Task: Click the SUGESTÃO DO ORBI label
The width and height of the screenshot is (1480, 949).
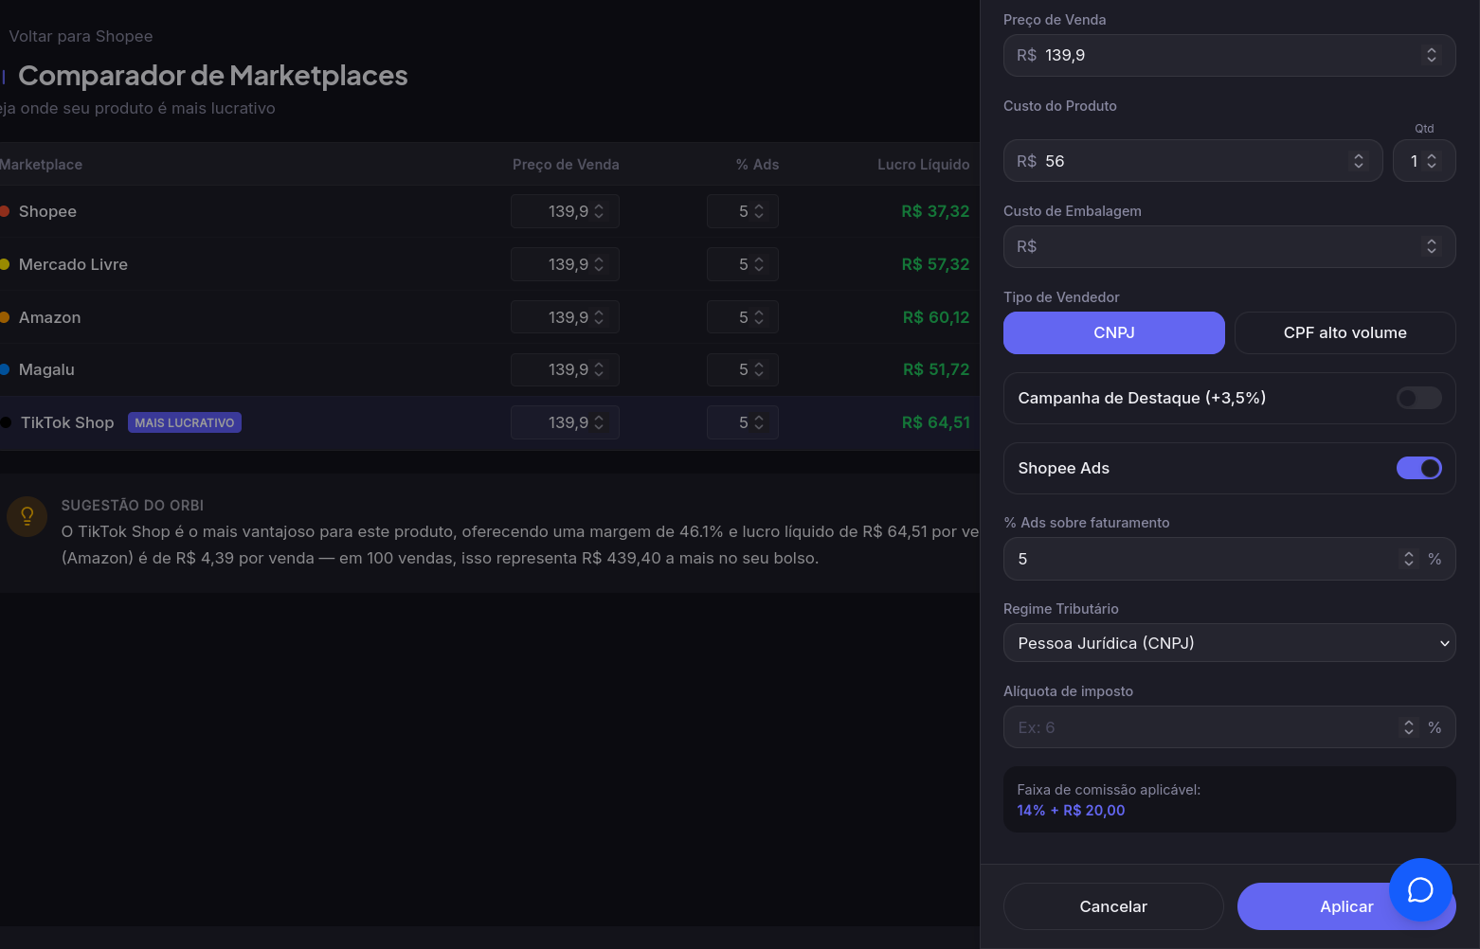Action: (133, 506)
